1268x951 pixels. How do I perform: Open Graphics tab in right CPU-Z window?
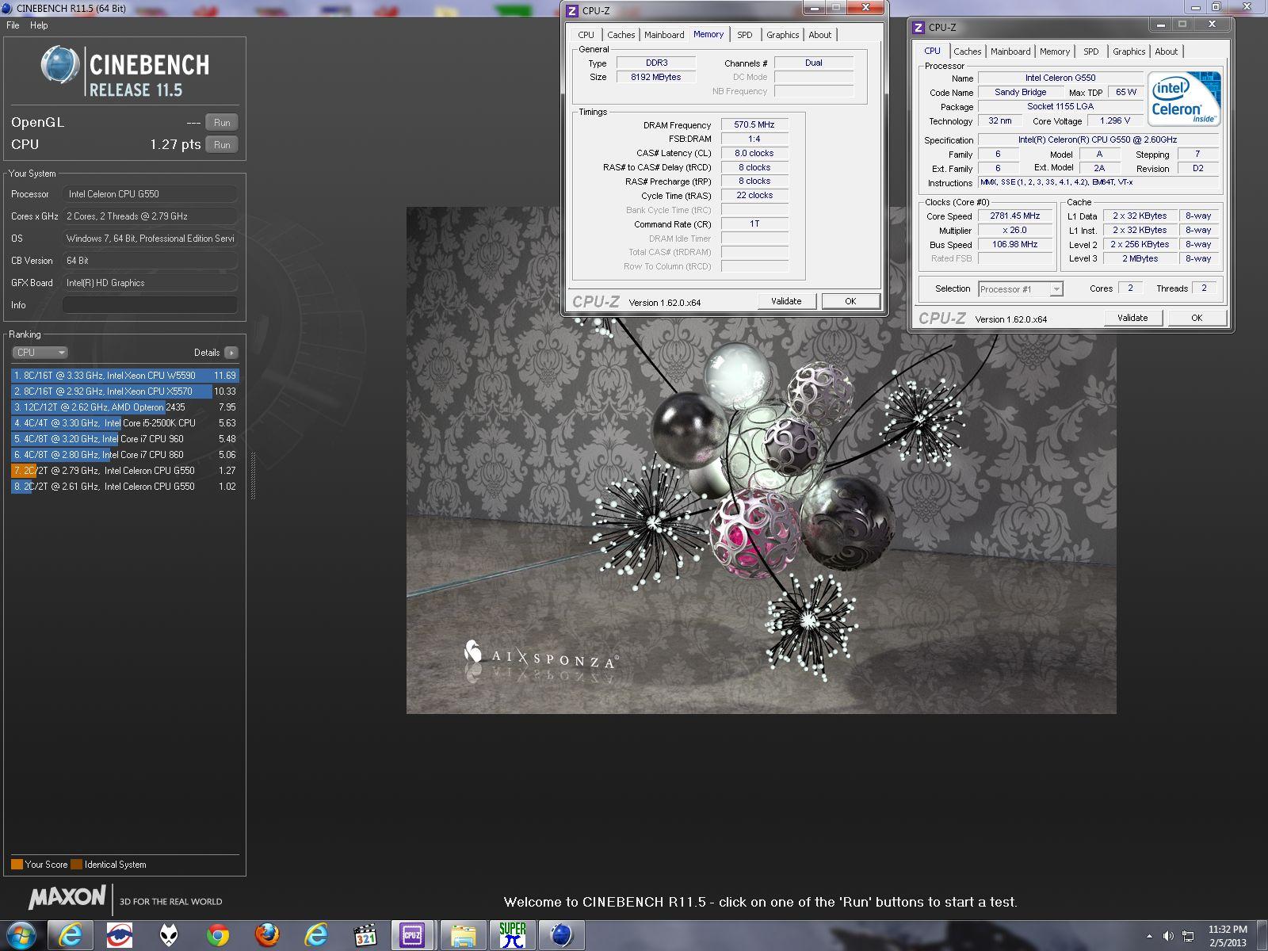[x=1129, y=52]
